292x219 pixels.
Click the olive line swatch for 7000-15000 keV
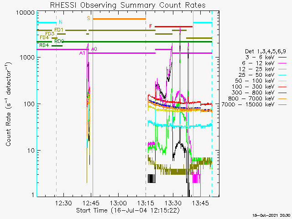282,104
